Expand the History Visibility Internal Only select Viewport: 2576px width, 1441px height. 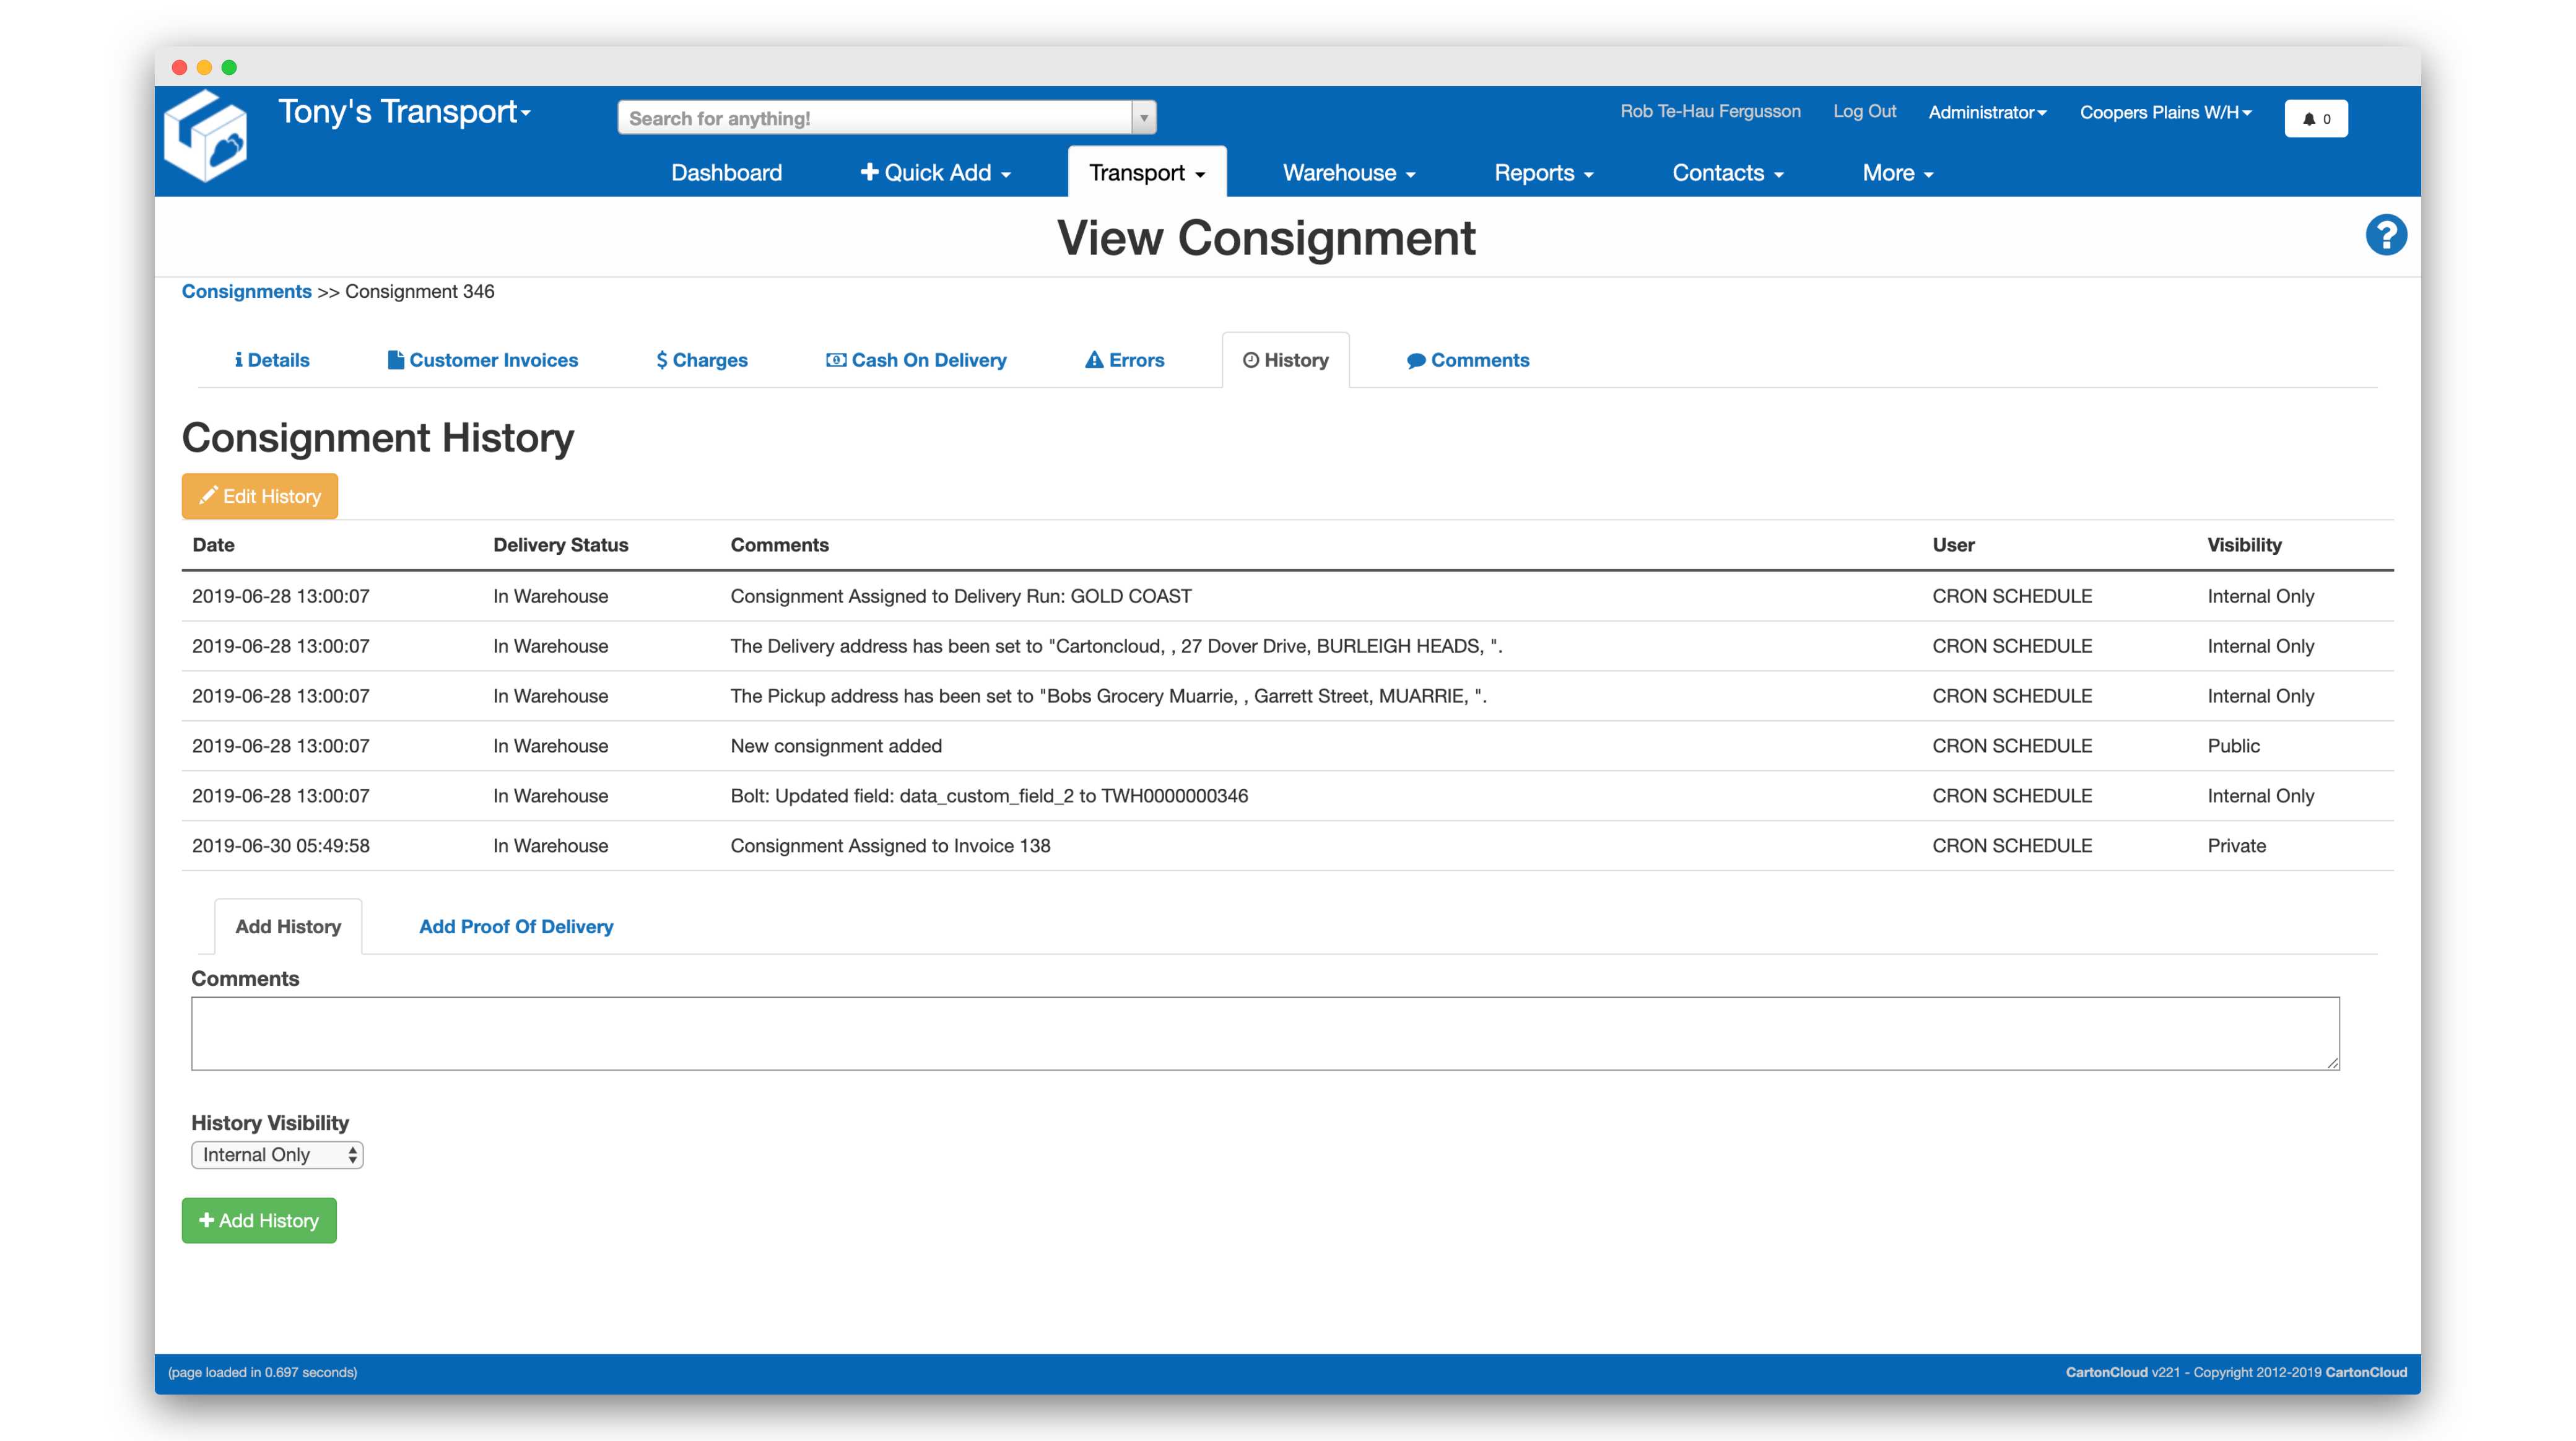tap(277, 1155)
